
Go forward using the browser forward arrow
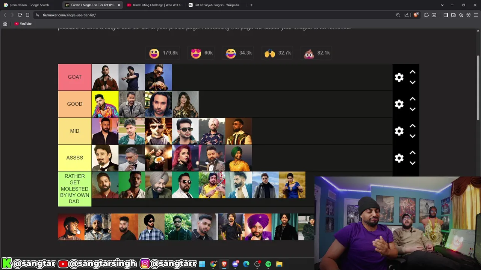12,15
